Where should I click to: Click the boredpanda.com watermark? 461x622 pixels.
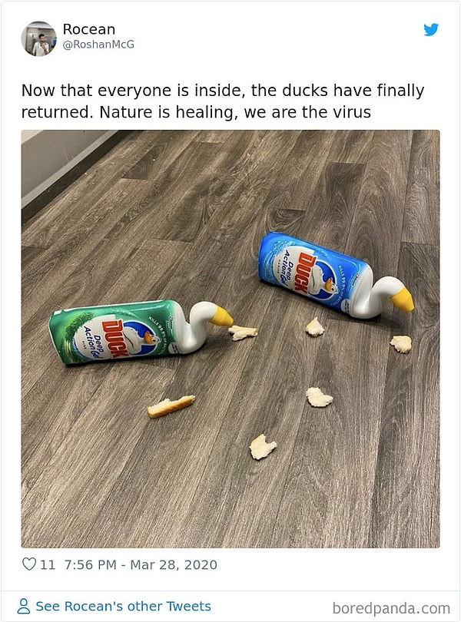(x=391, y=608)
